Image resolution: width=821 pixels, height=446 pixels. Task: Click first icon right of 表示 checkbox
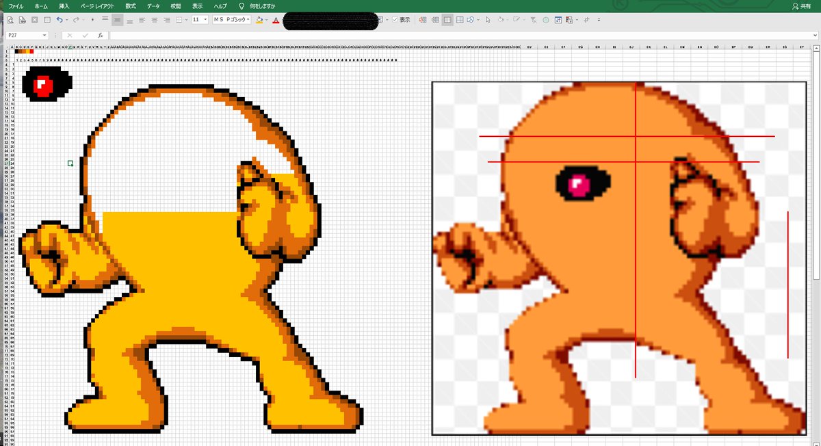(x=422, y=20)
